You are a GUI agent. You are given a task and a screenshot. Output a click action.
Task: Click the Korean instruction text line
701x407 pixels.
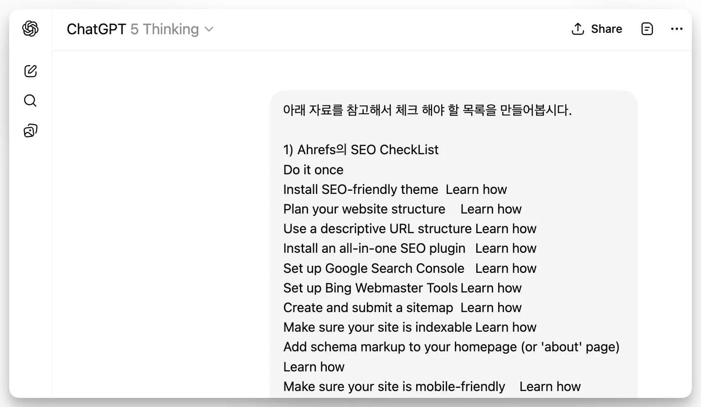427,110
